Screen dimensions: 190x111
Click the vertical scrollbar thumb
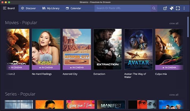[x=188, y=27]
